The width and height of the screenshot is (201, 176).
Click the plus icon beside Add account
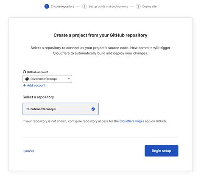[24, 85]
